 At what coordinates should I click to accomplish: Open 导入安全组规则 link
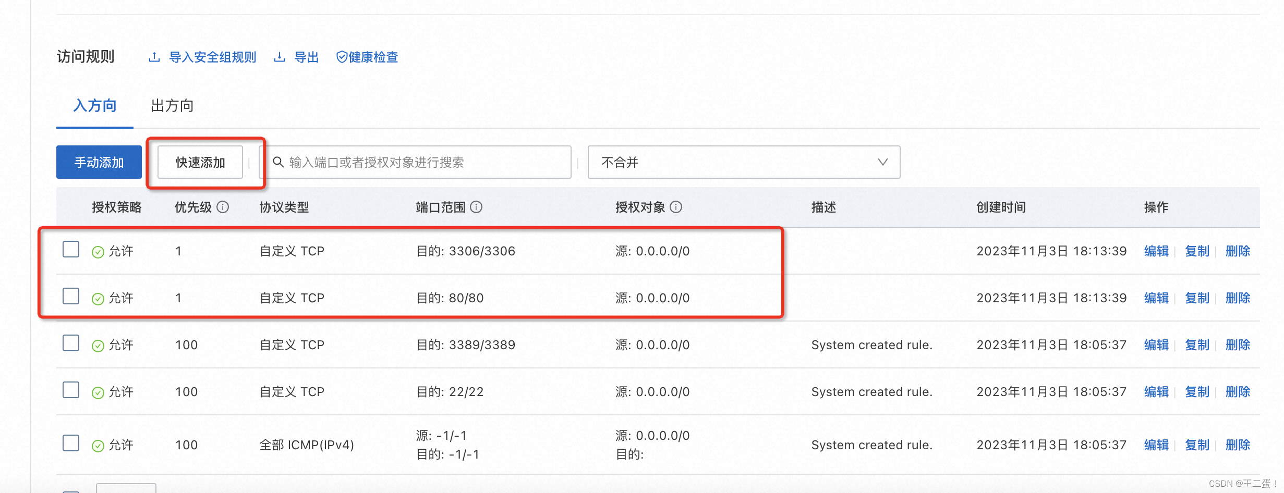(x=213, y=57)
